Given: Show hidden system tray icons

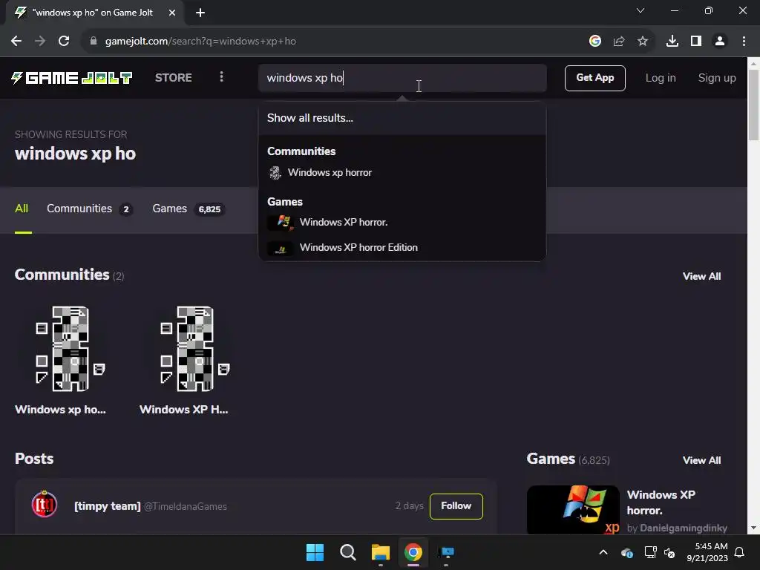Looking at the screenshot, I should point(603,552).
